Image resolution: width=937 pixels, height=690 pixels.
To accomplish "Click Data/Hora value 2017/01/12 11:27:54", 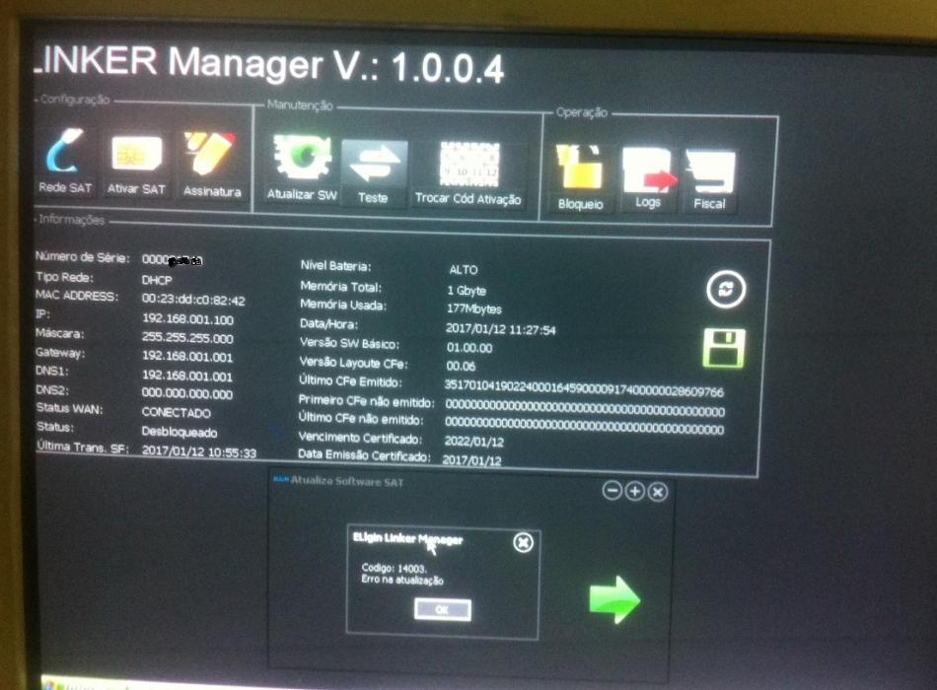I will [x=501, y=330].
